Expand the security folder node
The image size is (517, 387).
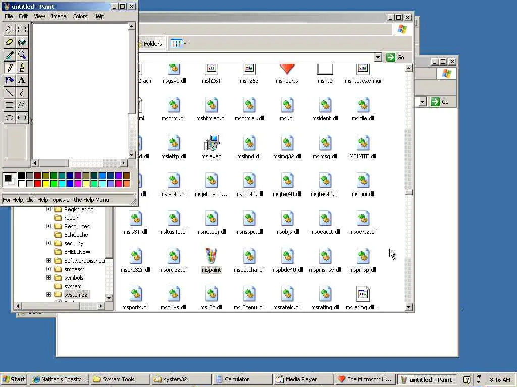click(x=49, y=243)
